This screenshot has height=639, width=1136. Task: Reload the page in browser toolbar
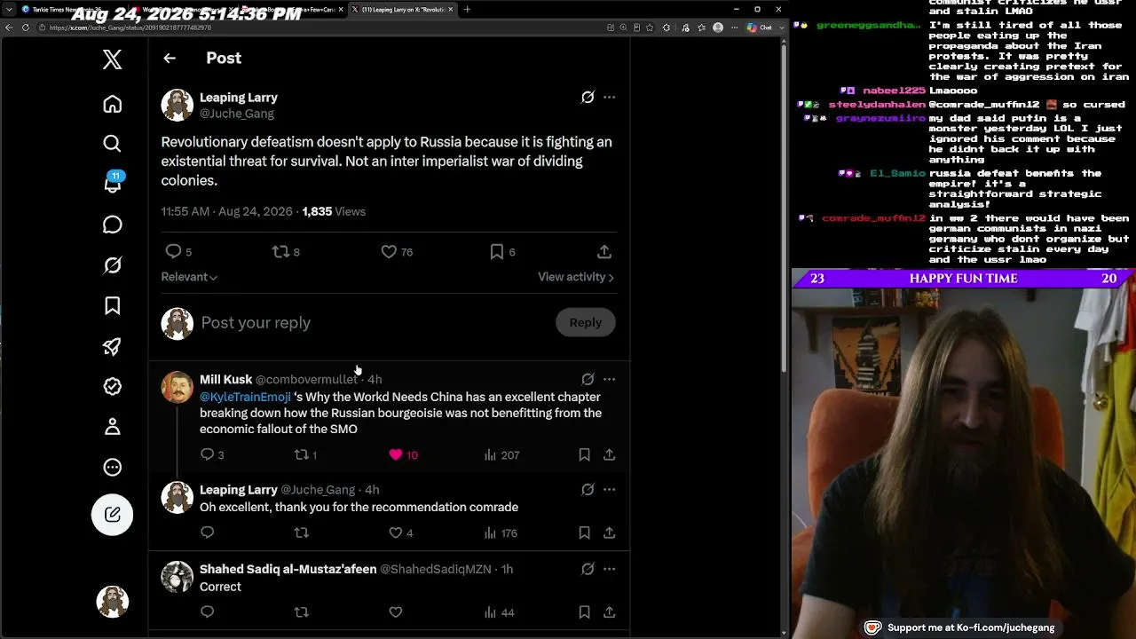26,28
